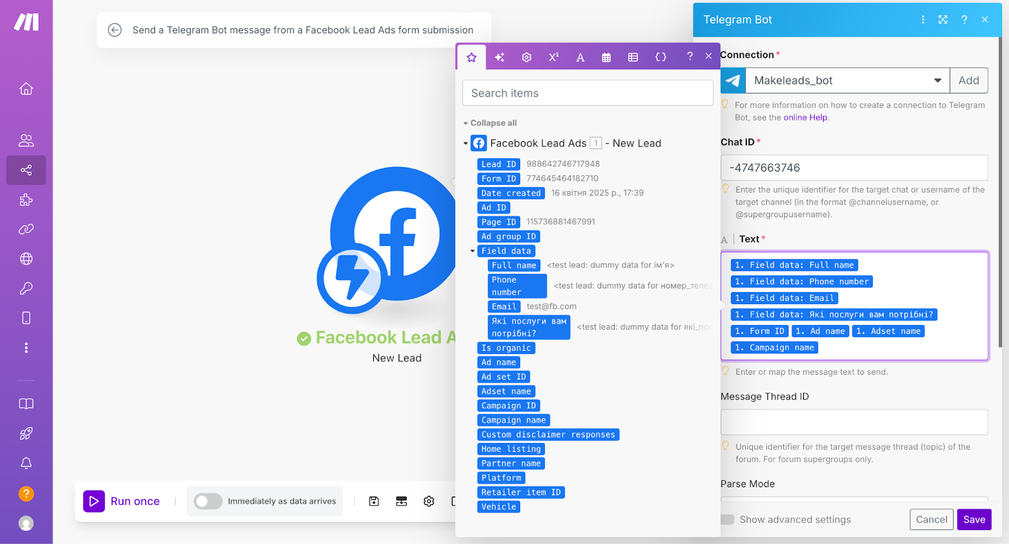
Task: Click Add connection button
Action: point(969,81)
